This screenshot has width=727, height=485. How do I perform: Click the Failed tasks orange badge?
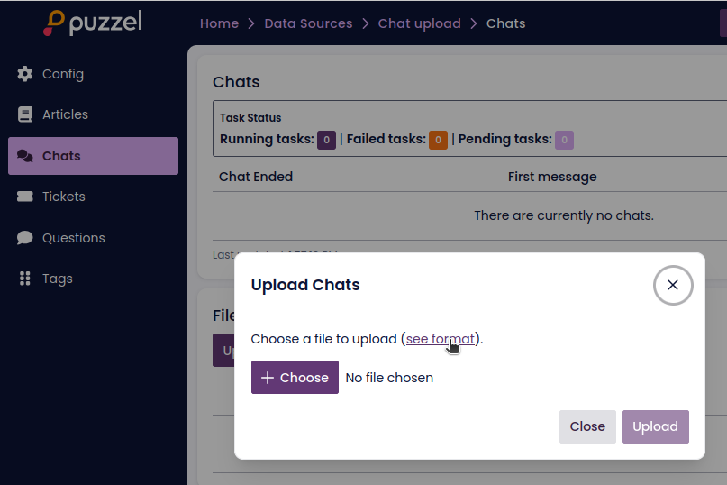[x=438, y=140]
